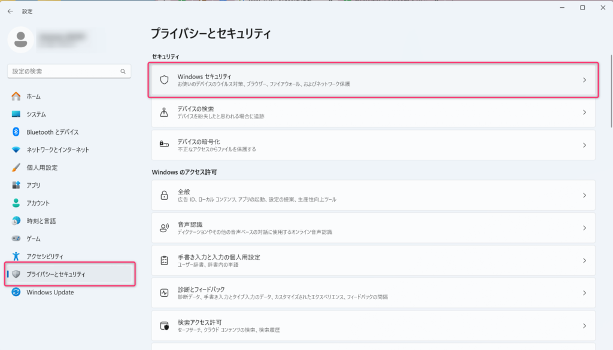Expand 全般 row chevron
This screenshot has width=613, height=350.
pyautogui.click(x=584, y=195)
